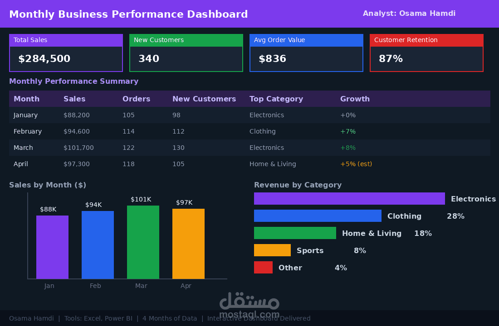Click the Revenue by Category chart title
Screen dimensions: 499x326
(x=298, y=185)
